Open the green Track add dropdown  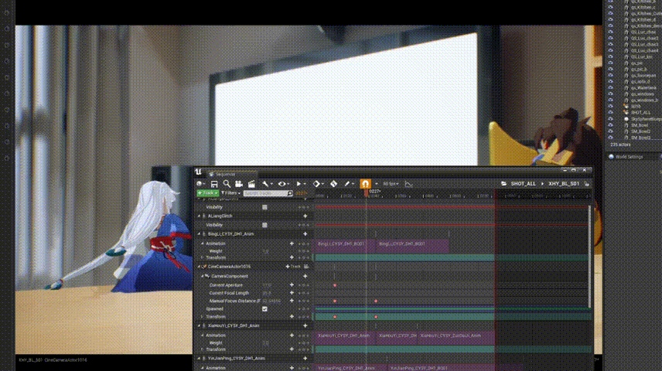pyautogui.click(x=208, y=193)
